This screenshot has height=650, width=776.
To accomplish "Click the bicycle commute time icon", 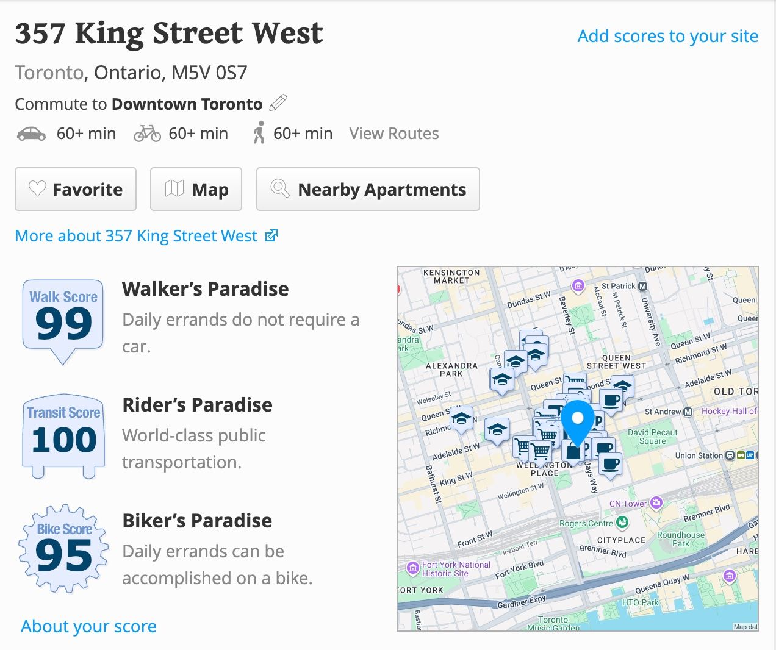I will (147, 134).
